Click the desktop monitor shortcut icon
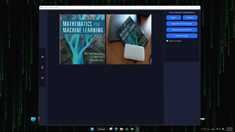Screen dimensions: 235x132 point(33,119)
